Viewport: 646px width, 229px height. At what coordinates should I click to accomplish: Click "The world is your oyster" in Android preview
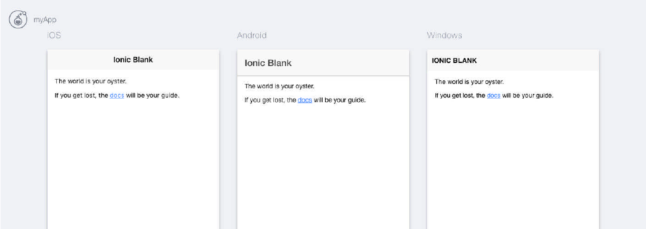click(279, 86)
